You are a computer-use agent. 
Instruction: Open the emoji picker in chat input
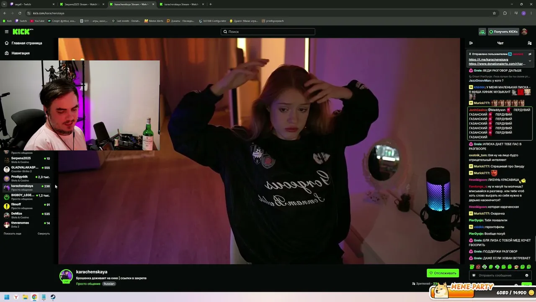527,276
